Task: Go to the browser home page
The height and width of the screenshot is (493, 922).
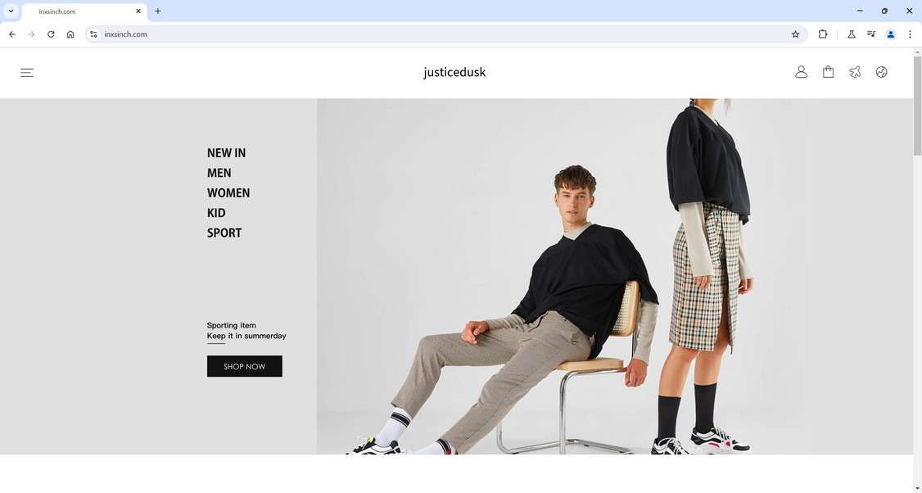Action: point(70,34)
